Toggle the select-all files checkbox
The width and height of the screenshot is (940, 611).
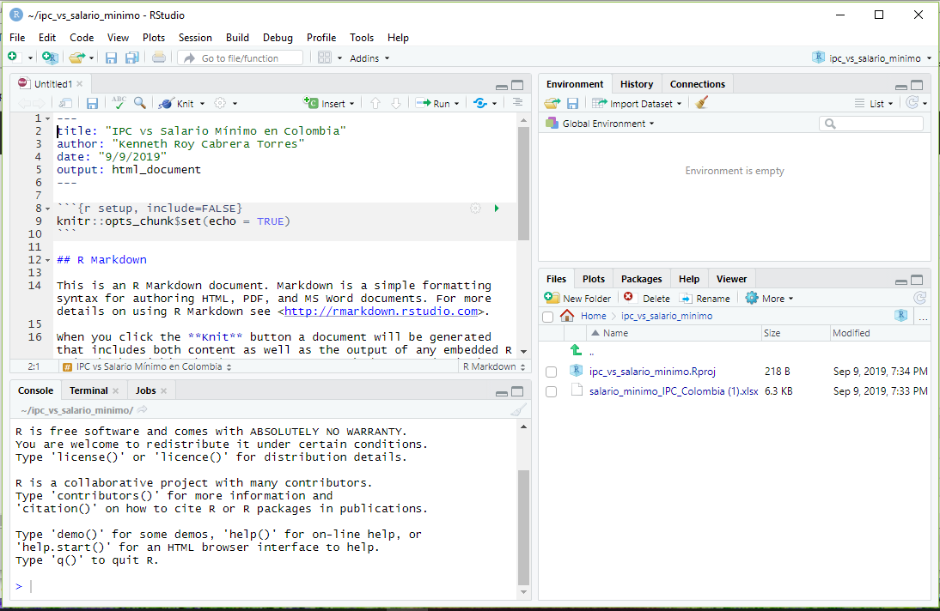tap(547, 317)
